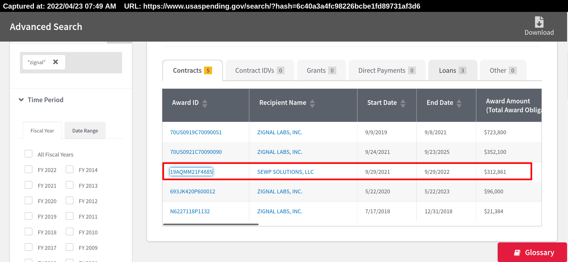This screenshot has height=262, width=568.
Task: Click the Advanced Search page title
Action: [x=46, y=27]
